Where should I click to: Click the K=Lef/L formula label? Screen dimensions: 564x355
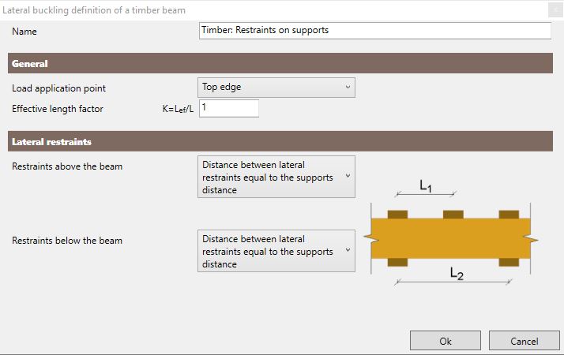point(178,109)
